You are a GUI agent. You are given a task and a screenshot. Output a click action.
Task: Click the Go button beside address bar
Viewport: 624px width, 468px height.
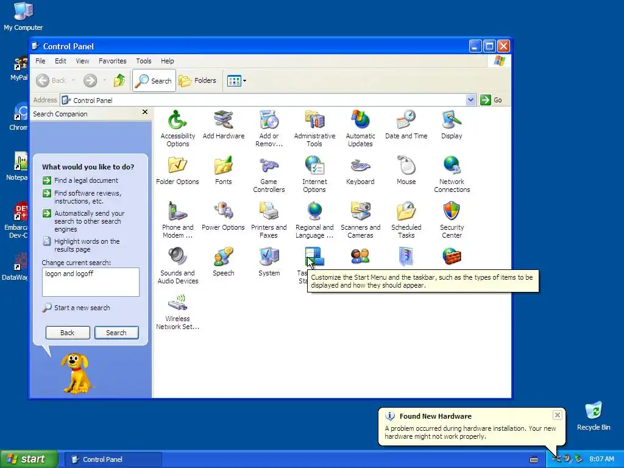492,100
